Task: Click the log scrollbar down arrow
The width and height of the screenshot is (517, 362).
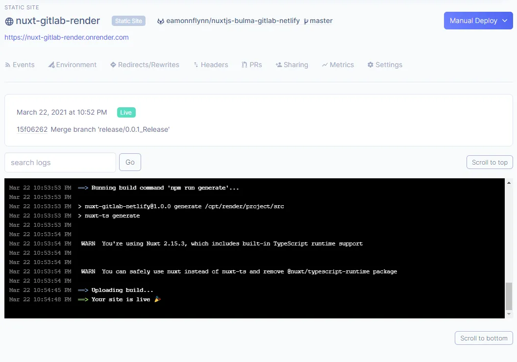Action: (x=509, y=314)
